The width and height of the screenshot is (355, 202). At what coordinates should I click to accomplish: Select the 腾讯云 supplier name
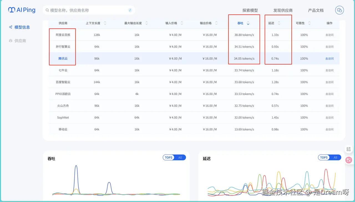pos(63,58)
